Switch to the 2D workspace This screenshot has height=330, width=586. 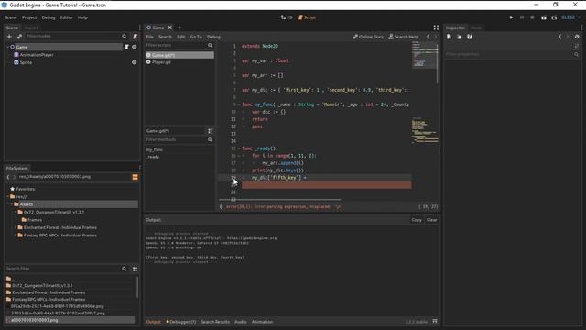point(287,17)
